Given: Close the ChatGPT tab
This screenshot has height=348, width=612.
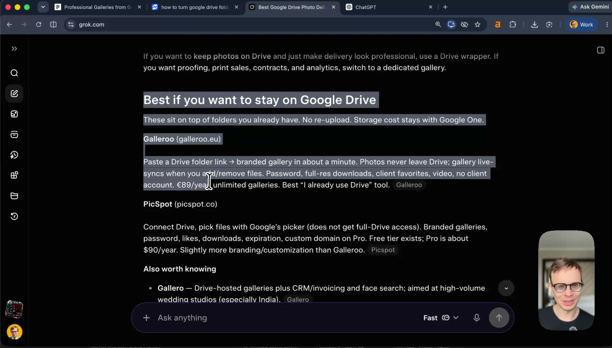Looking at the screenshot, I should point(430,7).
